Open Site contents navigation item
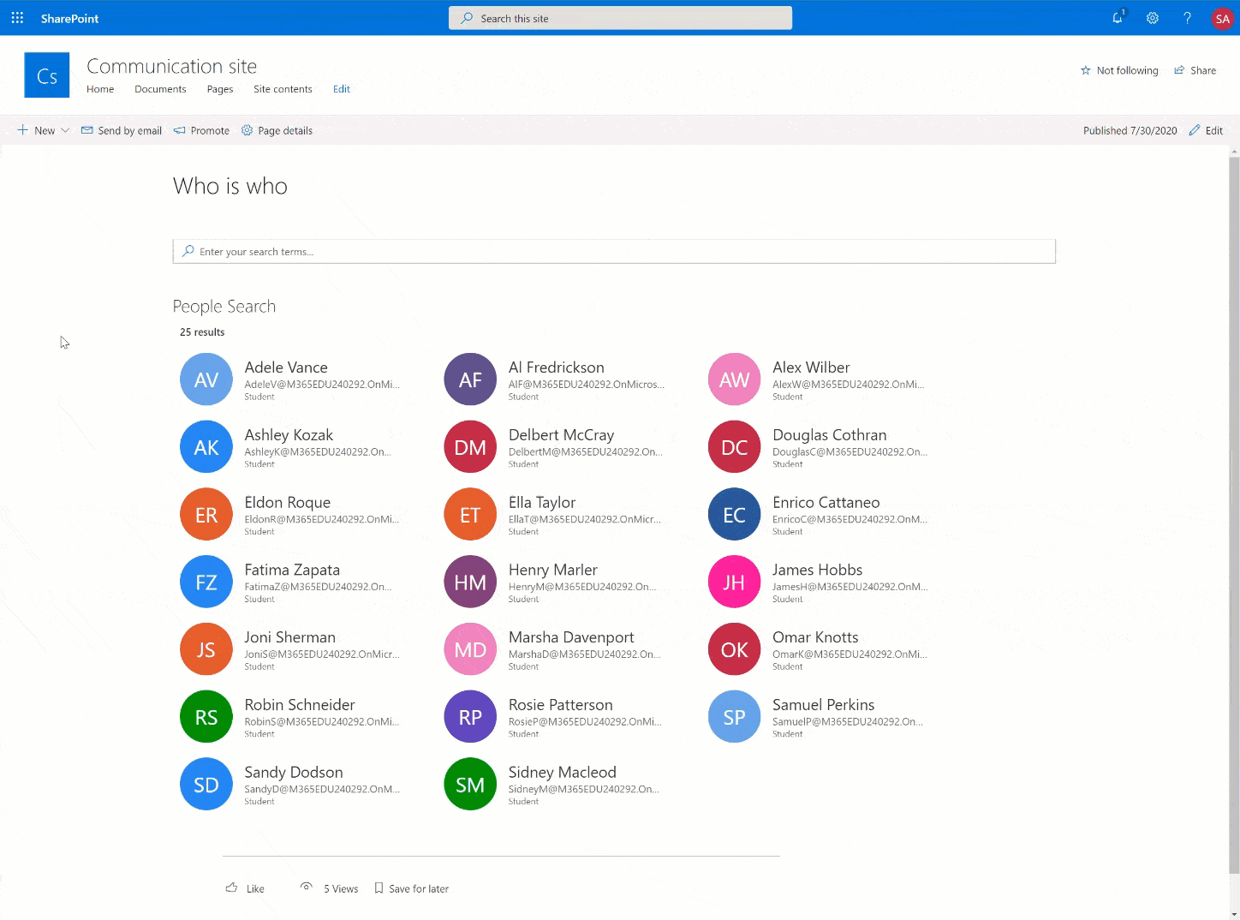Image resolution: width=1240 pixels, height=920 pixels. [x=283, y=89]
